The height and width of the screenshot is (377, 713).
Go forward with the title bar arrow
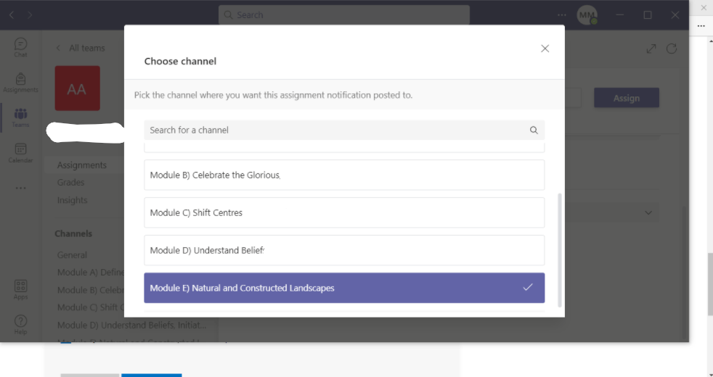[30, 15]
